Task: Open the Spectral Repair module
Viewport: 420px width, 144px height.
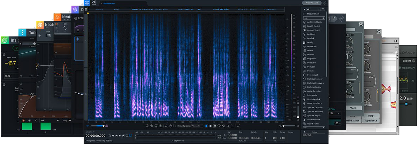Action: tap(313, 116)
